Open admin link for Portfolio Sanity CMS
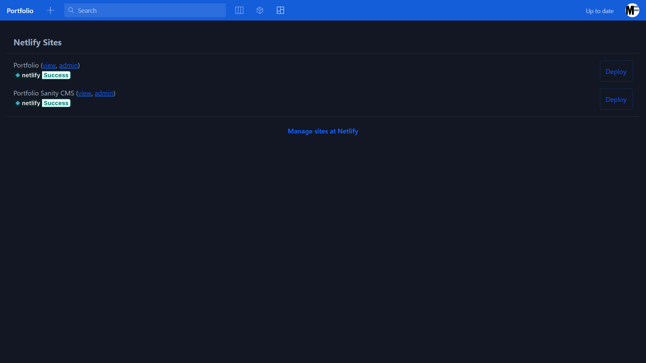Screen dimensions: 646x363 [104, 93]
